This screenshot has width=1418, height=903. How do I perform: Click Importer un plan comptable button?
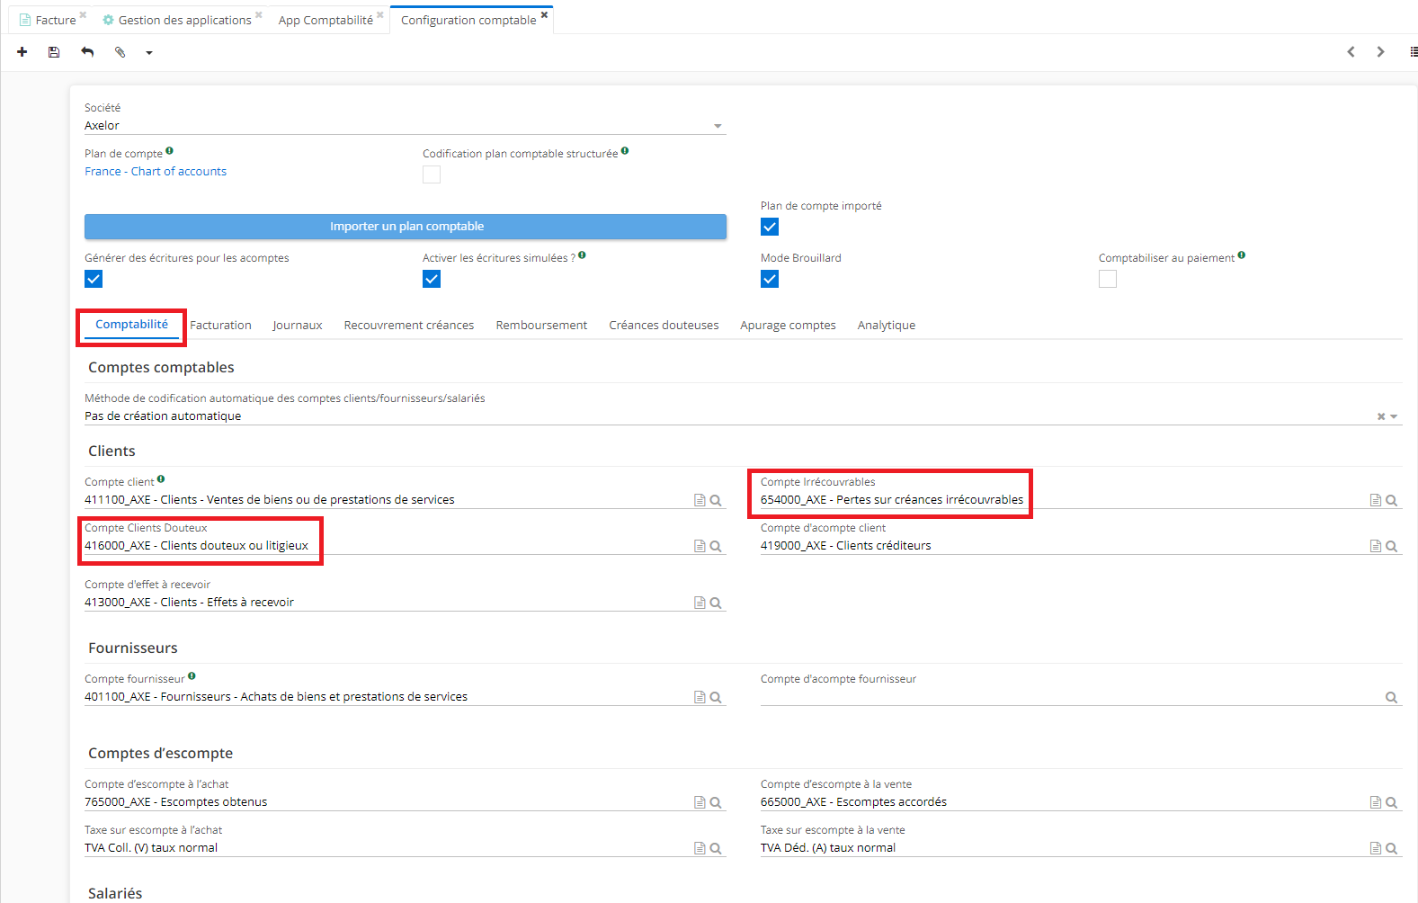point(406,227)
